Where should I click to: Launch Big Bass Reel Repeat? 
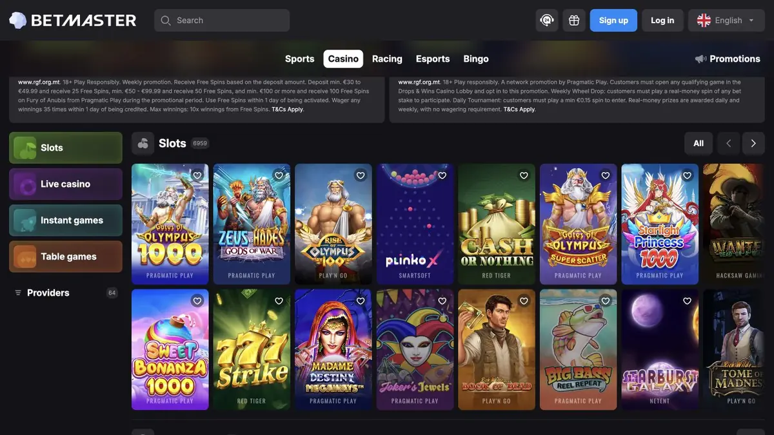[x=578, y=350]
